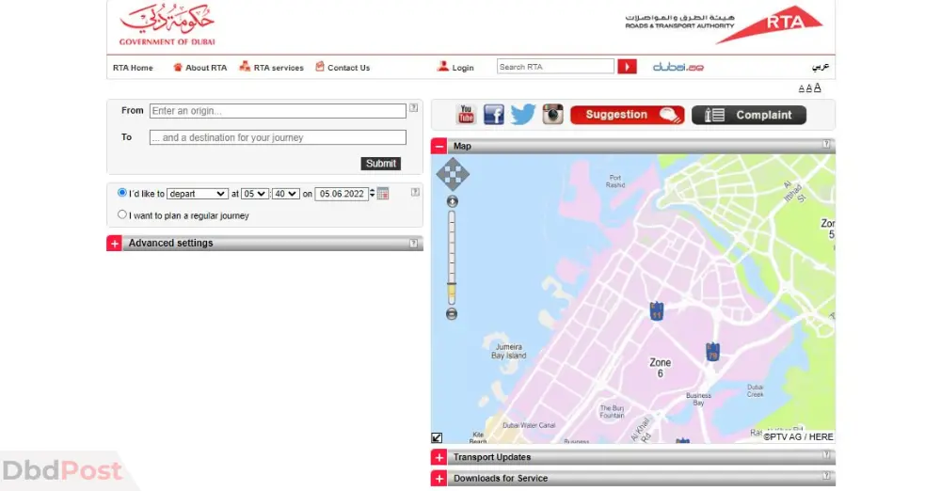Click the Suggestion button
This screenshot has height=491, width=941.
627,115
